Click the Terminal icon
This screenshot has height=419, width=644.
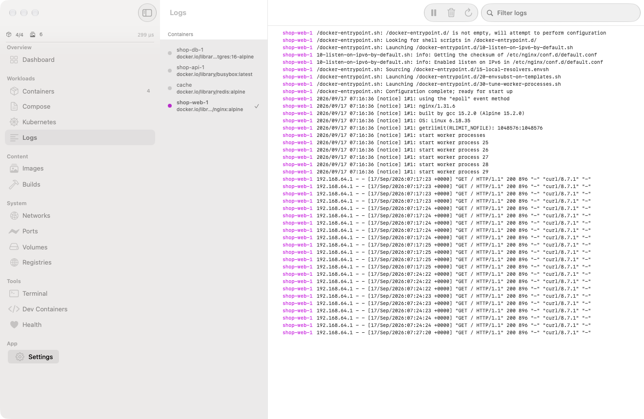pyautogui.click(x=14, y=294)
